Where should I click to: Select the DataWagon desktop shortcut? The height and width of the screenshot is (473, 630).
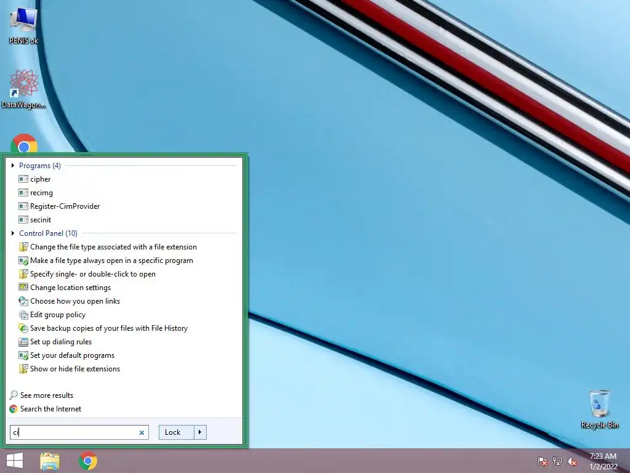(23, 89)
